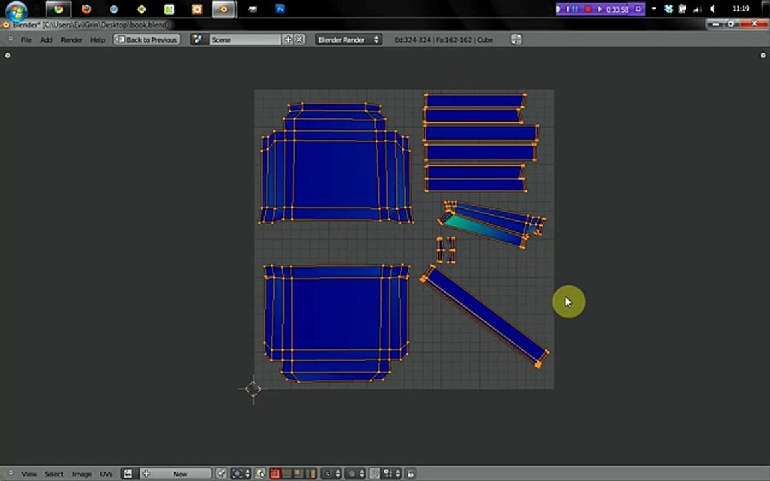Open Chrome from the taskbar

[x=58, y=9]
